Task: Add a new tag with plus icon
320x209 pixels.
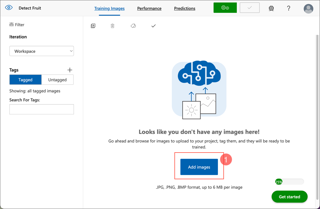Action: [70, 70]
